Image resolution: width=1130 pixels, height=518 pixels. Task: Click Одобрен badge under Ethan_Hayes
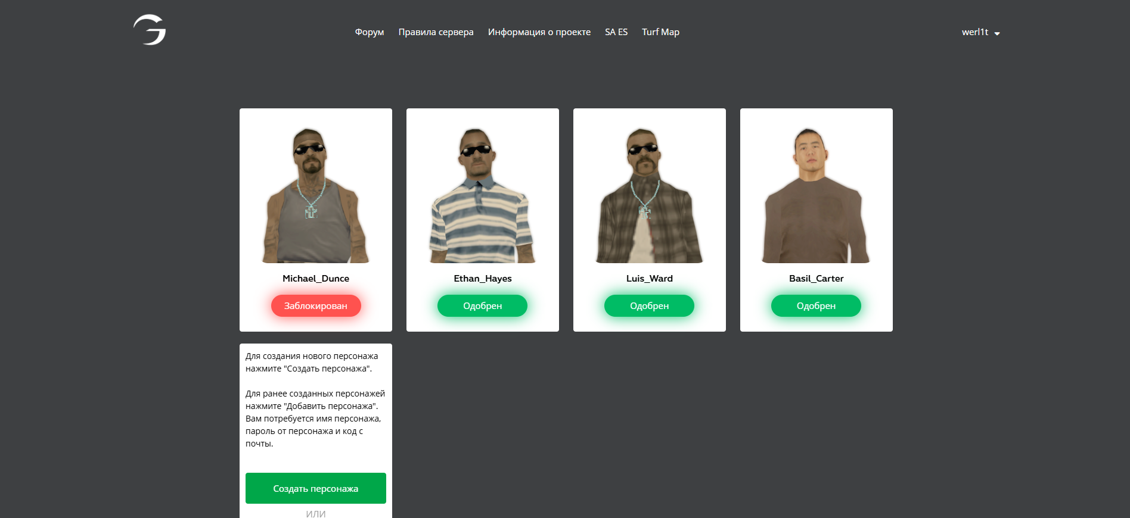click(x=483, y=306)
